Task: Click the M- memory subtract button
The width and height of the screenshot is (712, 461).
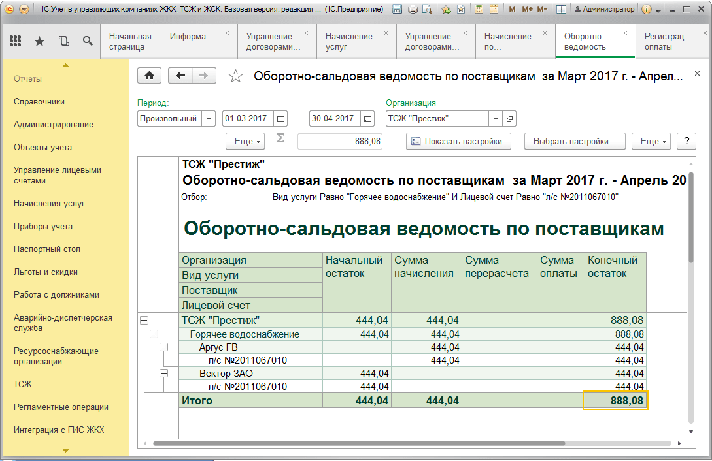Action: 542,9
